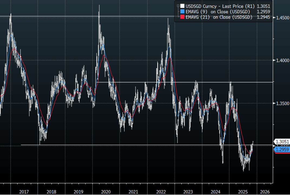
Task: Click the white 1.3051 last price tag
Action: pos(282,142)
